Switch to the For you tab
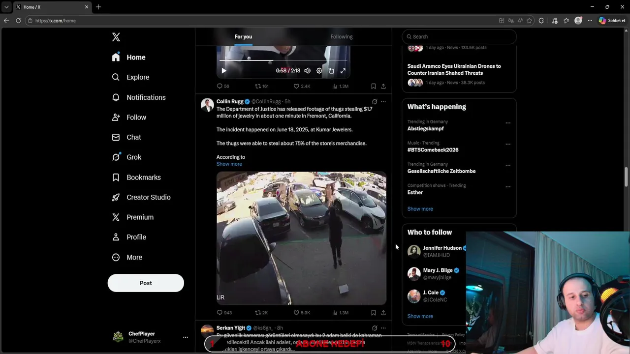 243,37
